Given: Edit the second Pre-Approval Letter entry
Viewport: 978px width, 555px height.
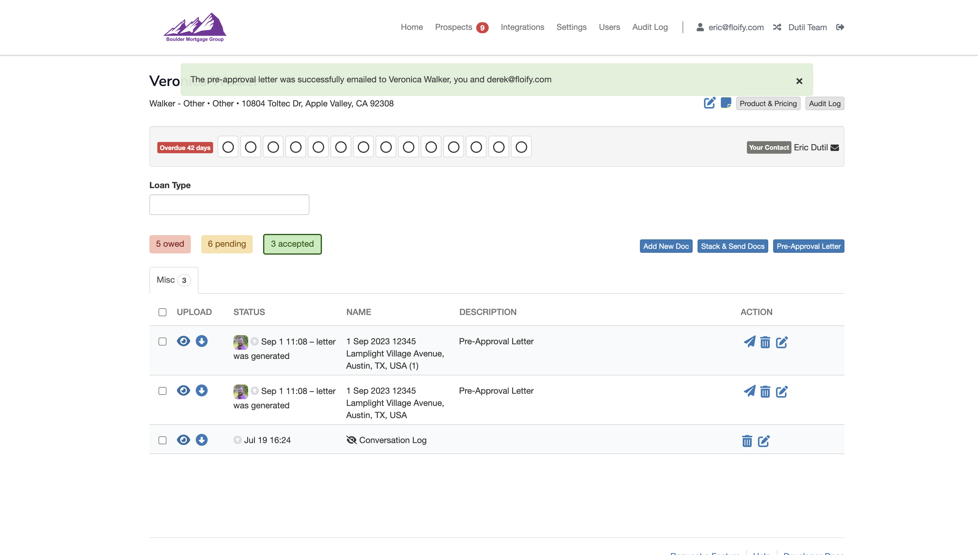Looking at the screenshot, I should pyautogui.click(x=782, y=392).
